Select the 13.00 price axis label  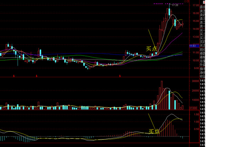pyautogui.click(x=196, y=37)
